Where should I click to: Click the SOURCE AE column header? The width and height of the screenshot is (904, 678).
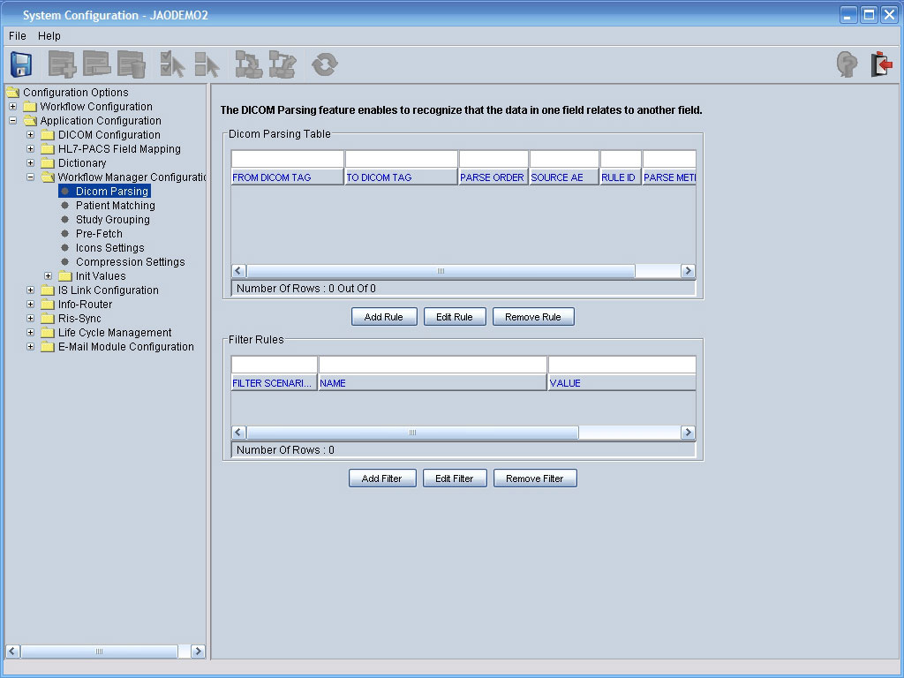click(564, 177)
